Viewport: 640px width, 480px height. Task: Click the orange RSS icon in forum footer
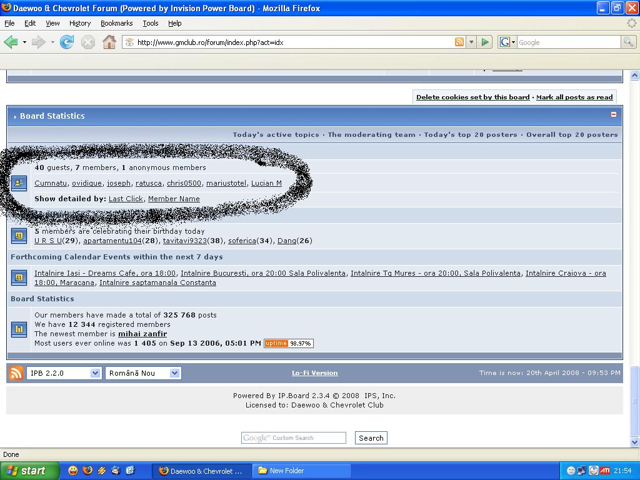(x=16, y=373)
